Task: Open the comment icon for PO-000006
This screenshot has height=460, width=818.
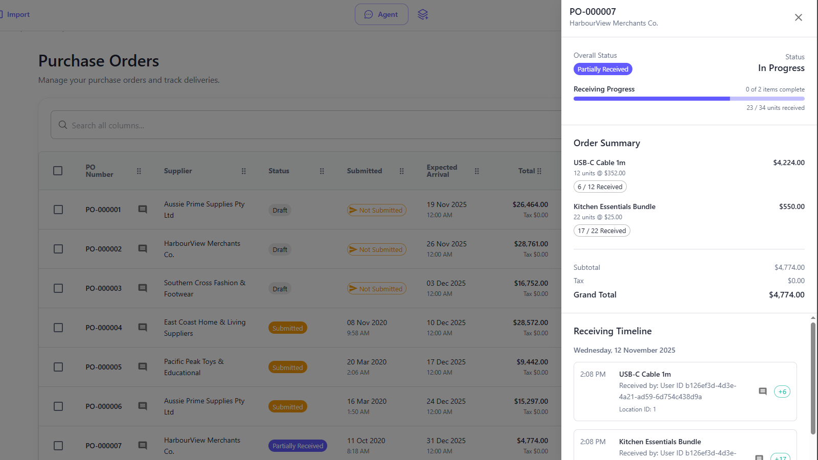Action: 143,406
